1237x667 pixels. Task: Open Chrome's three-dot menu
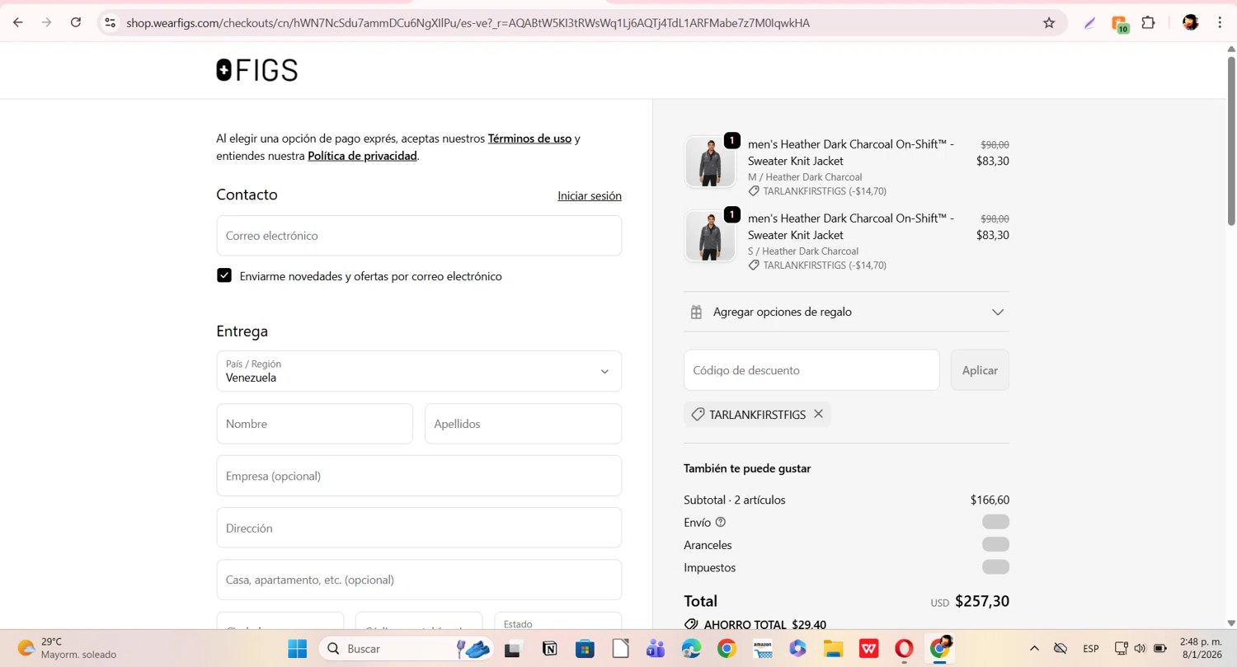[1220, 23]
